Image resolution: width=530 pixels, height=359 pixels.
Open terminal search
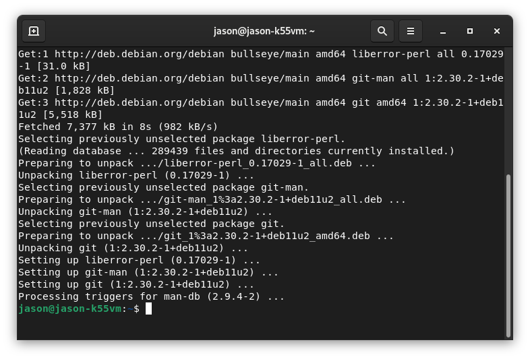pos(382,31)
